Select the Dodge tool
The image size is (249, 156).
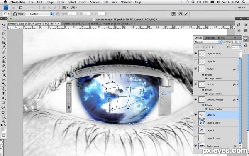[x=3, y=84]
